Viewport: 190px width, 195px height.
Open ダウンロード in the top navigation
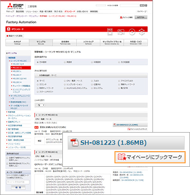coord(70,12)
